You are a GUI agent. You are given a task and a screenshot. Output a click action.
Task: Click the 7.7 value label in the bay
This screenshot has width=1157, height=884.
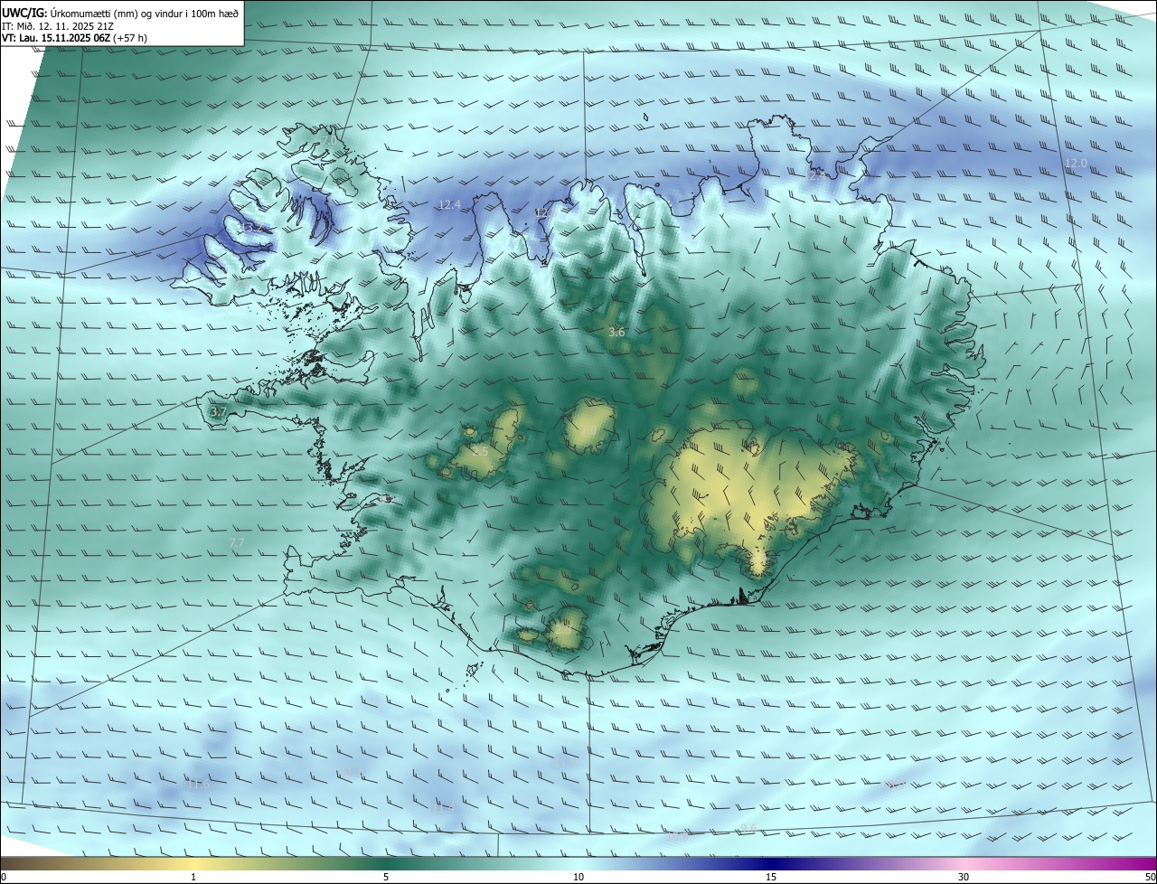[236, 543]
